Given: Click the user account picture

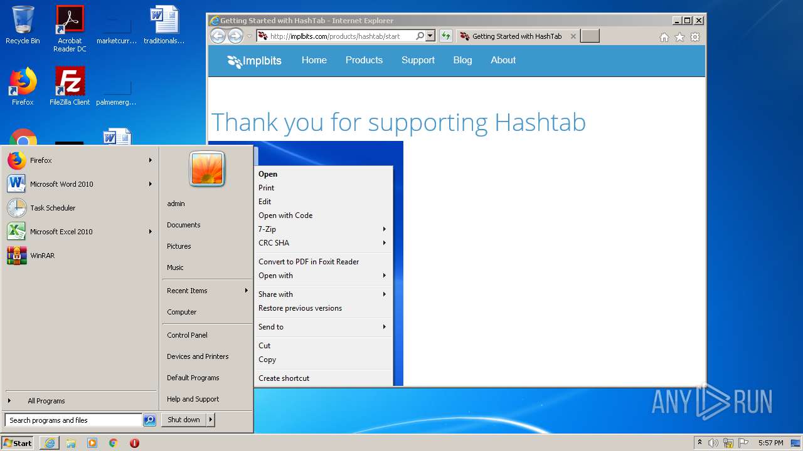Looking at the screenshot, I should 207,168.
